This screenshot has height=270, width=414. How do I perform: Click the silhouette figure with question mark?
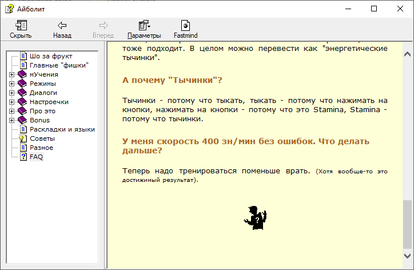click(x=256, y=217)
